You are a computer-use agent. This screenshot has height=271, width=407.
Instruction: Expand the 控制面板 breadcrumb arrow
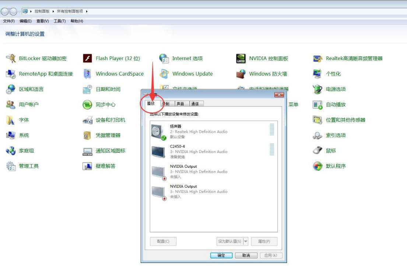(53, 11)
